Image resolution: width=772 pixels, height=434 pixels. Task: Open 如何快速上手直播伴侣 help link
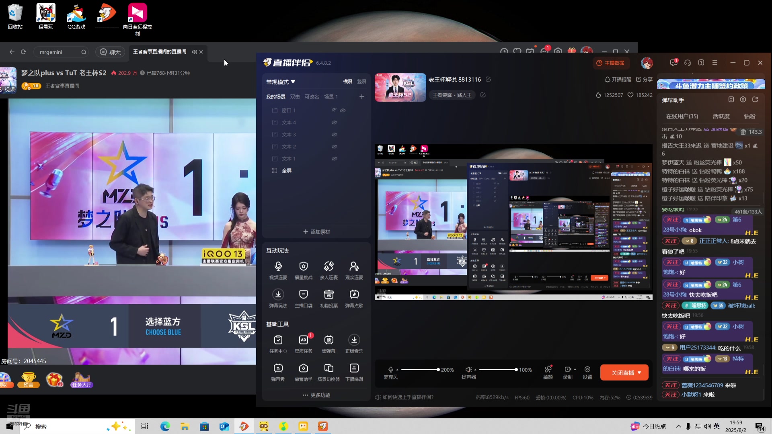click(x=404, y=397)
